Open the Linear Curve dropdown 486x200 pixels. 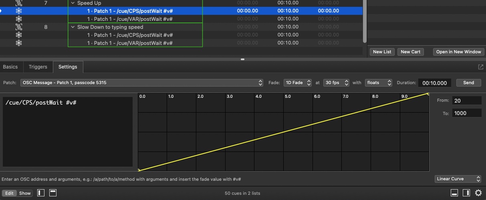point(458,179)
